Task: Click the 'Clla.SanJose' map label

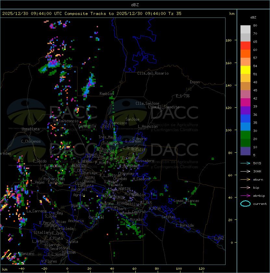Action: (x=147, y=103)
